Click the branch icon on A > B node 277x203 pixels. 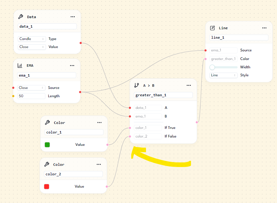137,86
